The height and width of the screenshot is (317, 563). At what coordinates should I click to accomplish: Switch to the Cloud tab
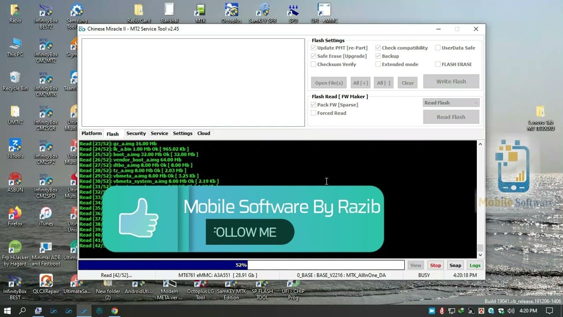204,133
